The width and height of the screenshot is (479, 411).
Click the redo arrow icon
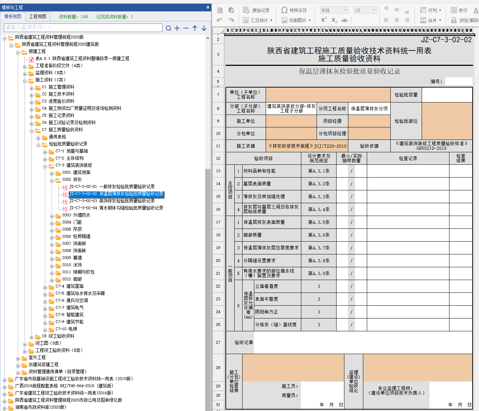231,20
